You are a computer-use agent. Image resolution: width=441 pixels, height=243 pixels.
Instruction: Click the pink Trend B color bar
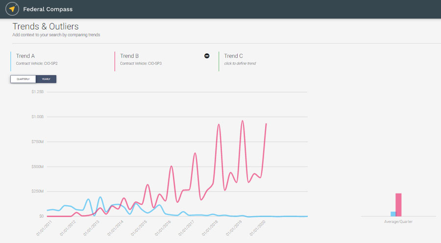coord(115,61)
